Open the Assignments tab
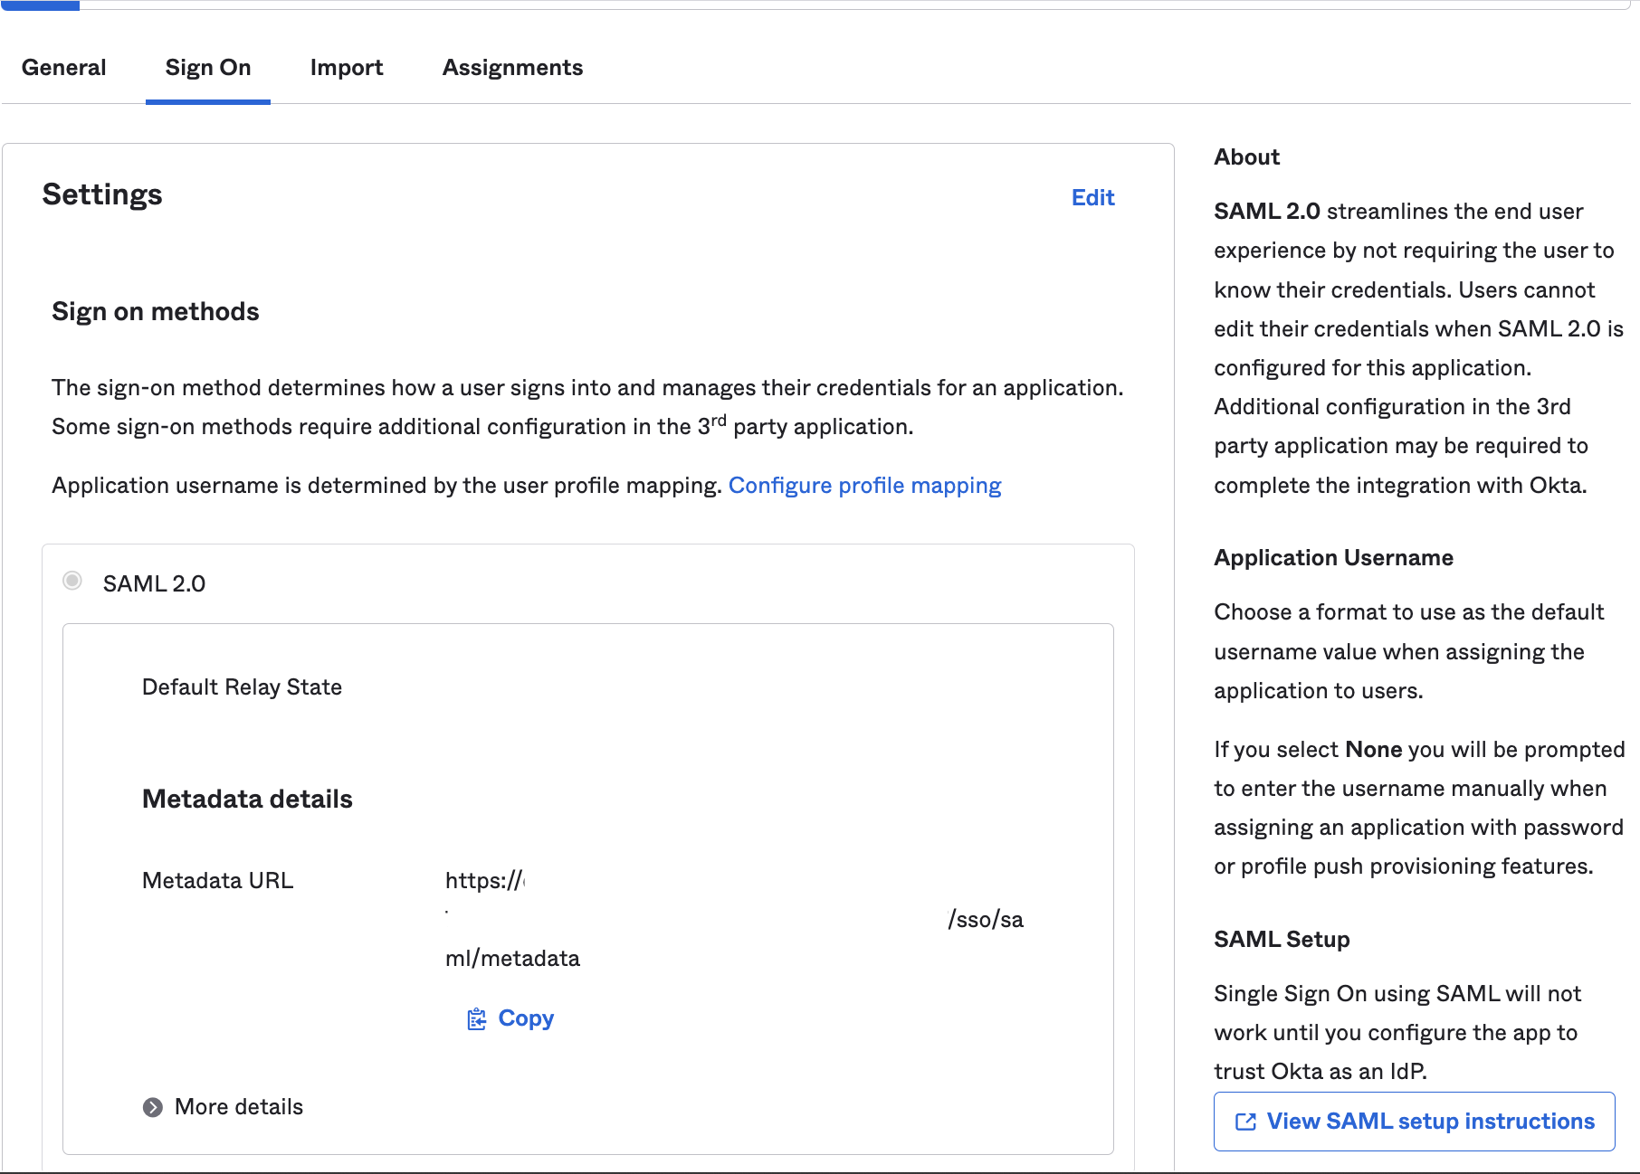The height and width of the screenshot is (1174, 1640). pyautogui.click(x=511, y=67)
